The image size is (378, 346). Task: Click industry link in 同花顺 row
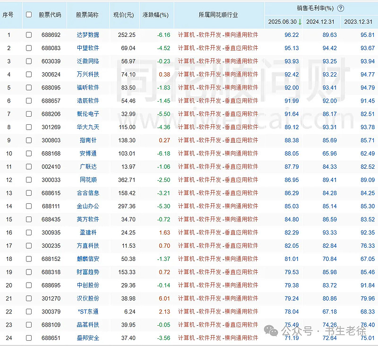coord(218,180)
